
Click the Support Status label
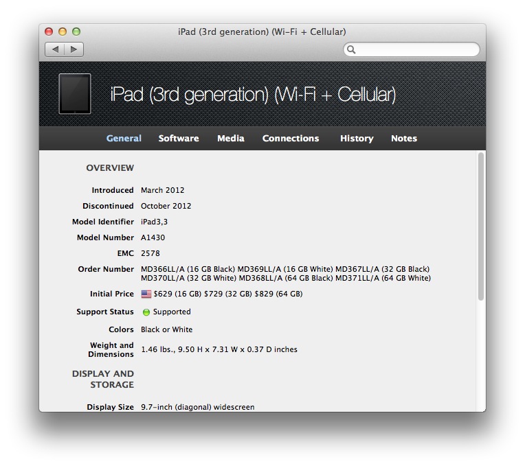pos(105,312)
